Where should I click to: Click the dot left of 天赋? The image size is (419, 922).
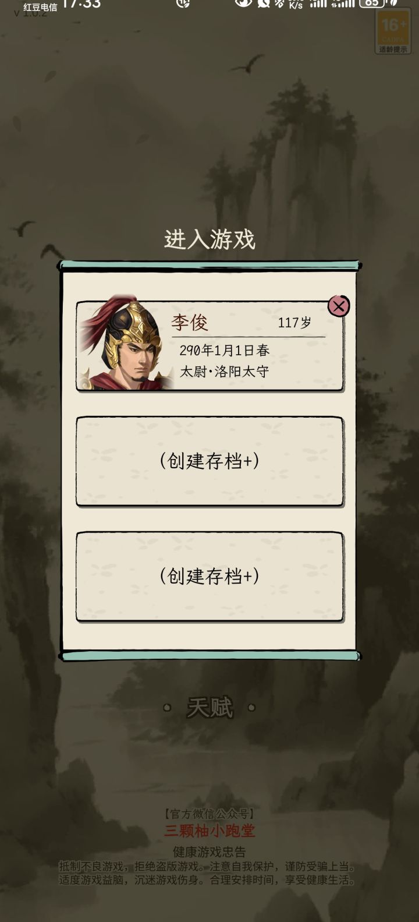(167, 708)
